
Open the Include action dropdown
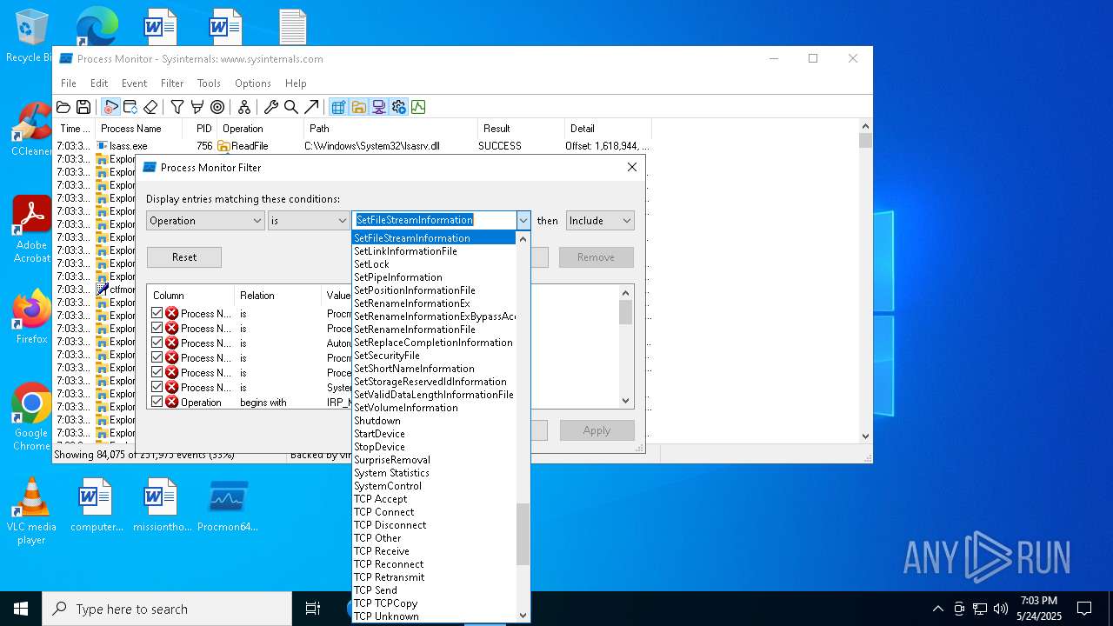click(x=600, y=221)
